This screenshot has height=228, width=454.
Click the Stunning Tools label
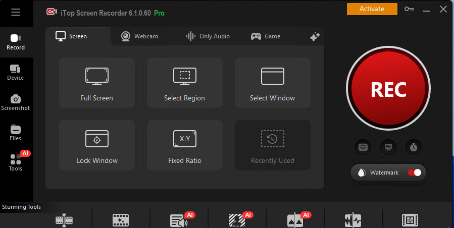coord(21,207)
